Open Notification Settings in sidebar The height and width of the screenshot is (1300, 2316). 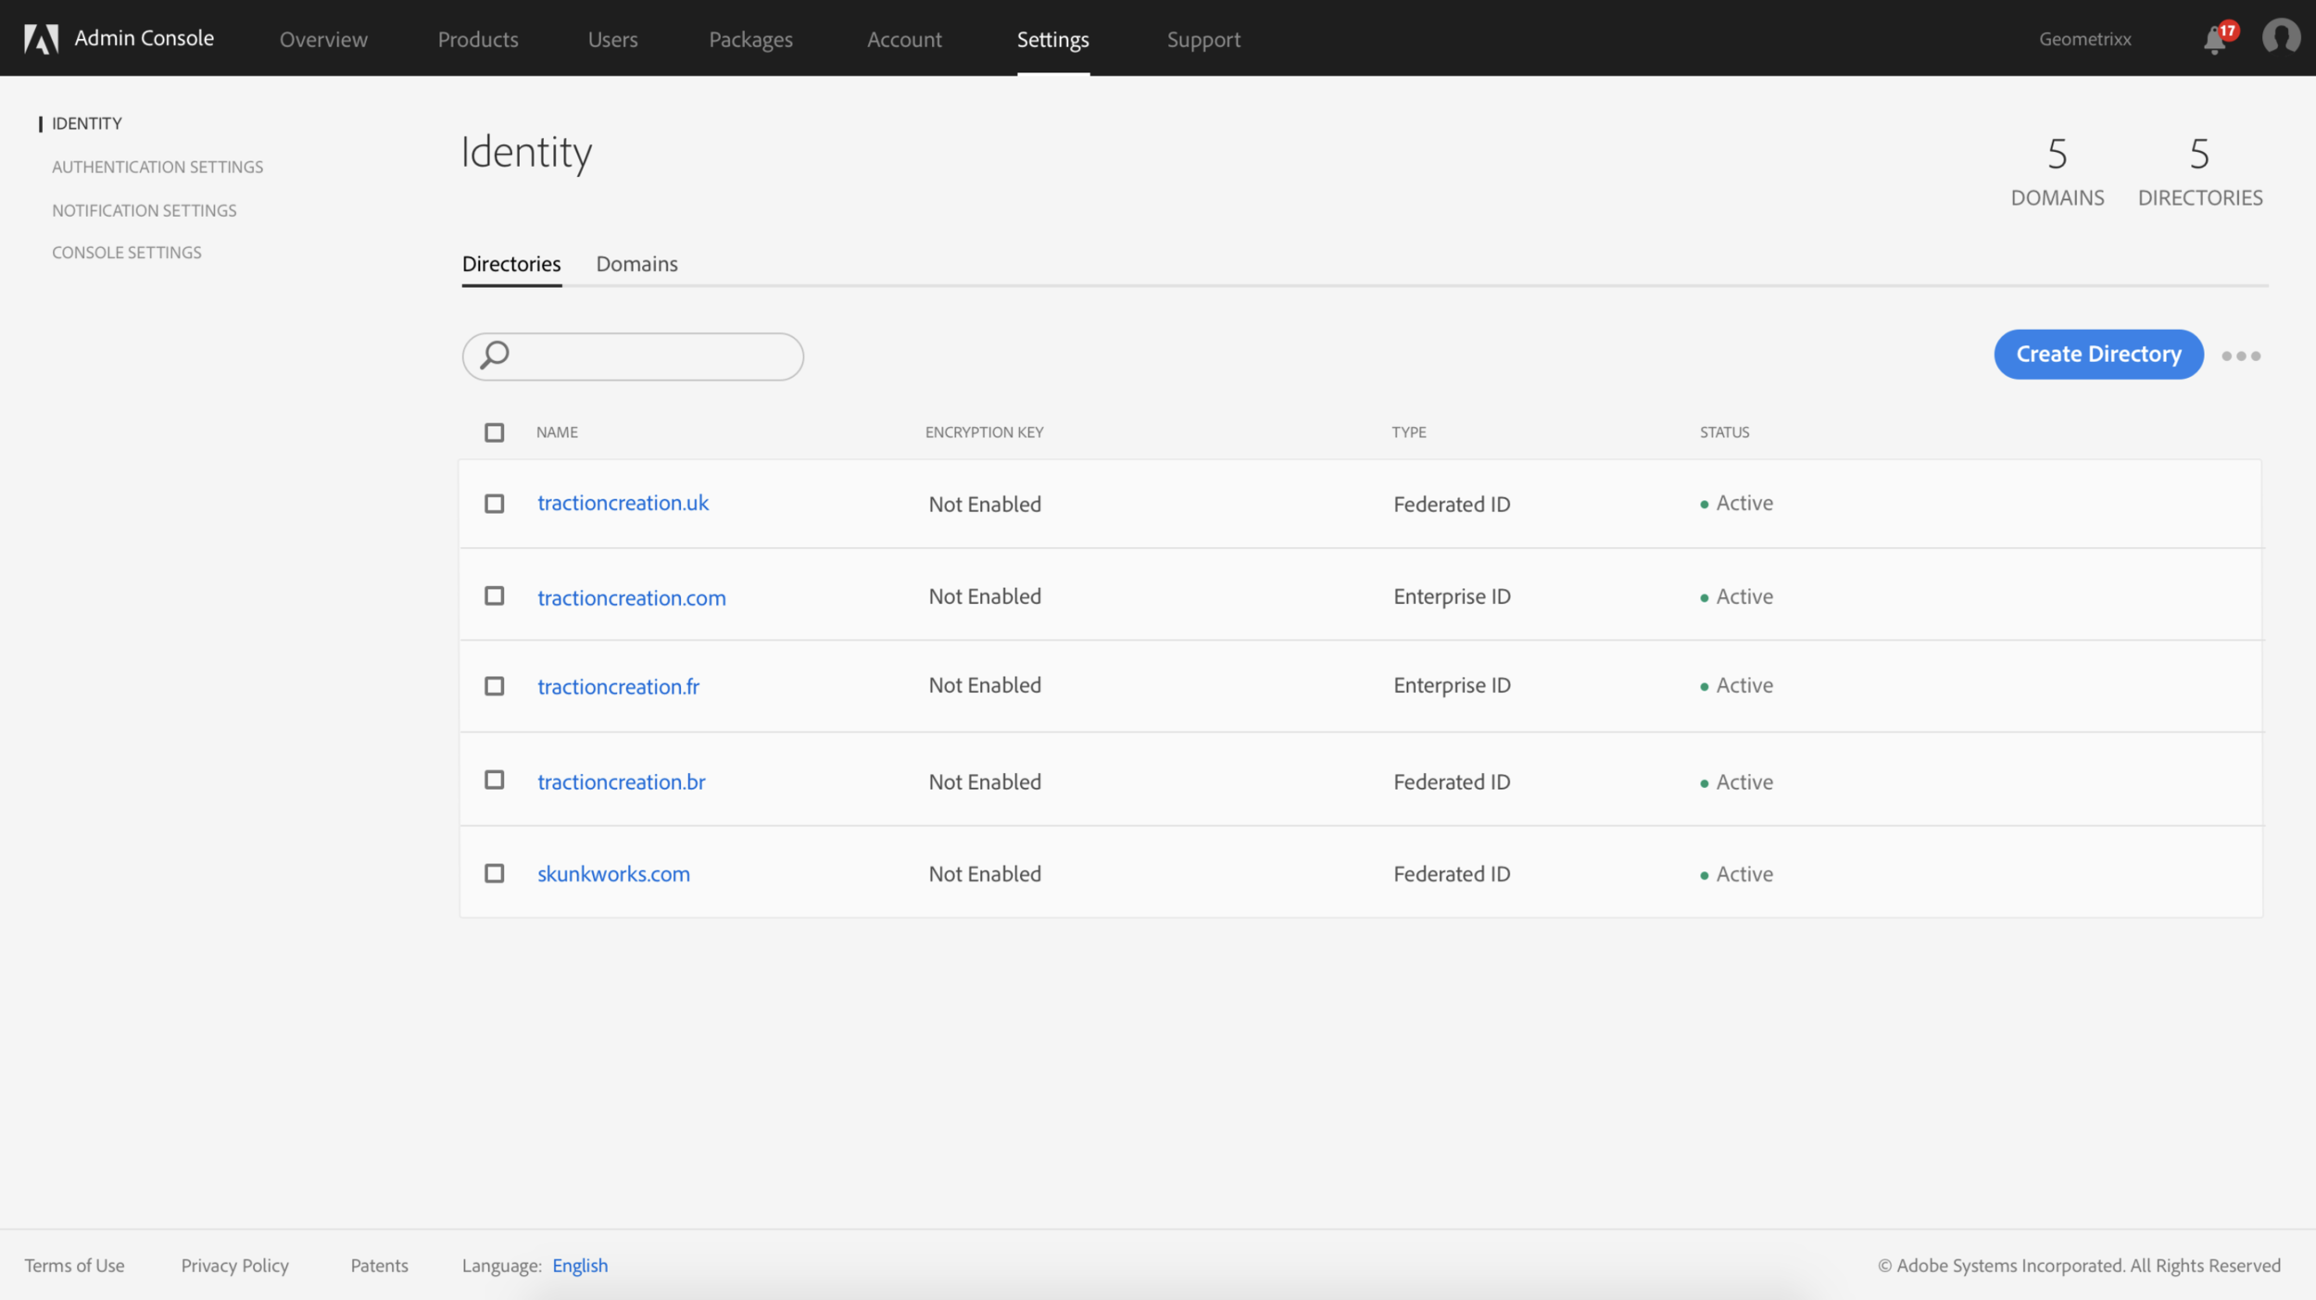pos(145,210)
